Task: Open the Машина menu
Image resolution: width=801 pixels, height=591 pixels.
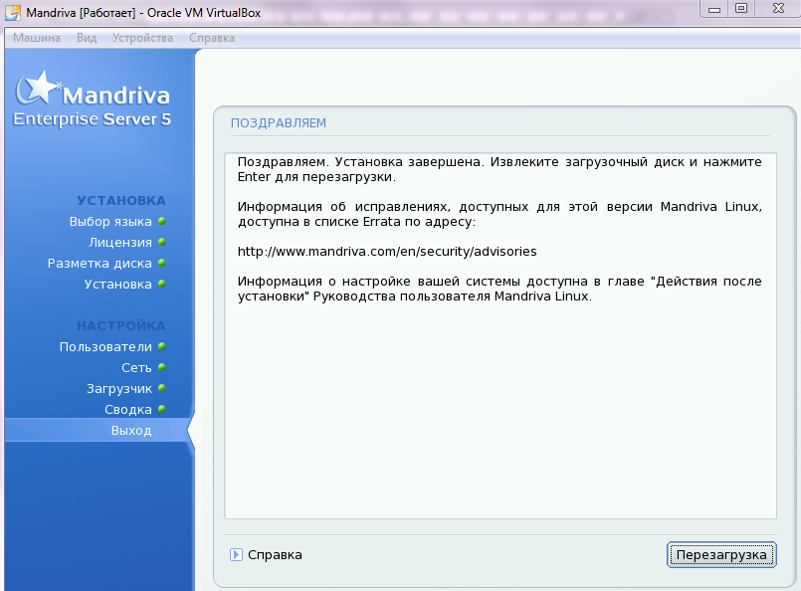Action: [37, 38]
